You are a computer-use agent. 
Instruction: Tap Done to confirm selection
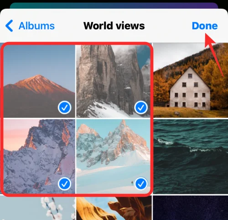(x=205, y=26)
